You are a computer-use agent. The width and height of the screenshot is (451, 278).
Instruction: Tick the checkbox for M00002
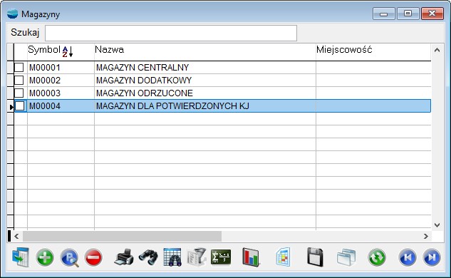point(19,80)
